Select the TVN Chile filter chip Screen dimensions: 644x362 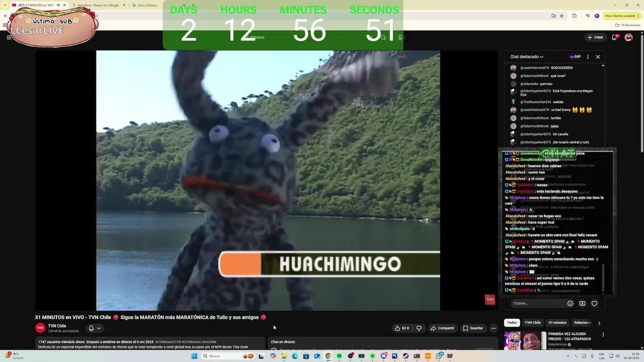[x=532, y=322]
